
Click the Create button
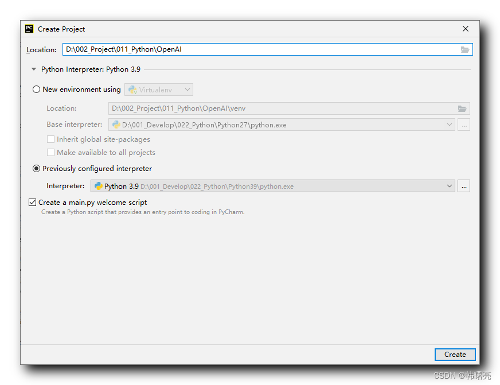coord(455,355)
